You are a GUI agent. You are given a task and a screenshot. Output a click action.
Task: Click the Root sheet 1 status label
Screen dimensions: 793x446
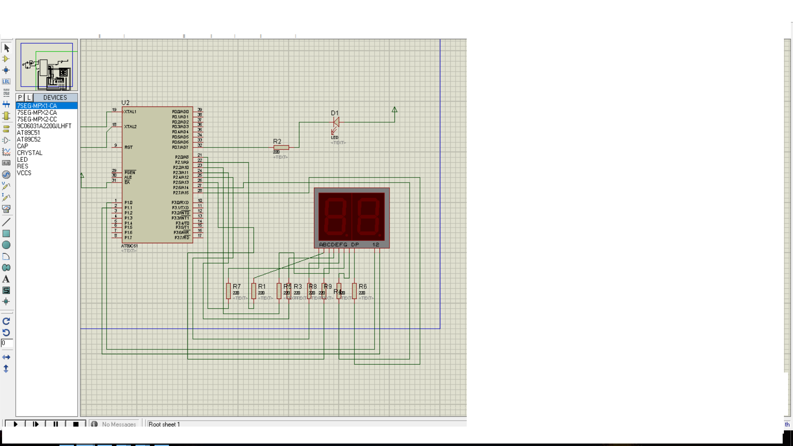164,424
